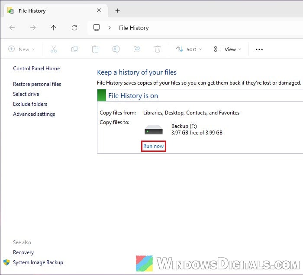Click the Backup (F:) drive icon
Viewport: 303px width, 275px height.
coord(154,130)
